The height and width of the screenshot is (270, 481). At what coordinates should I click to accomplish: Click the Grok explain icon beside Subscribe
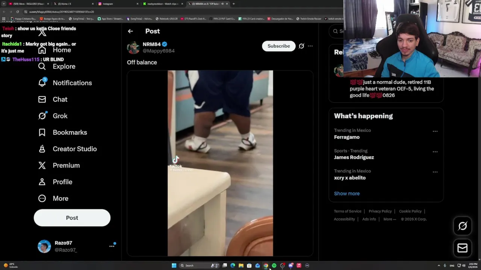pos(301,46)
